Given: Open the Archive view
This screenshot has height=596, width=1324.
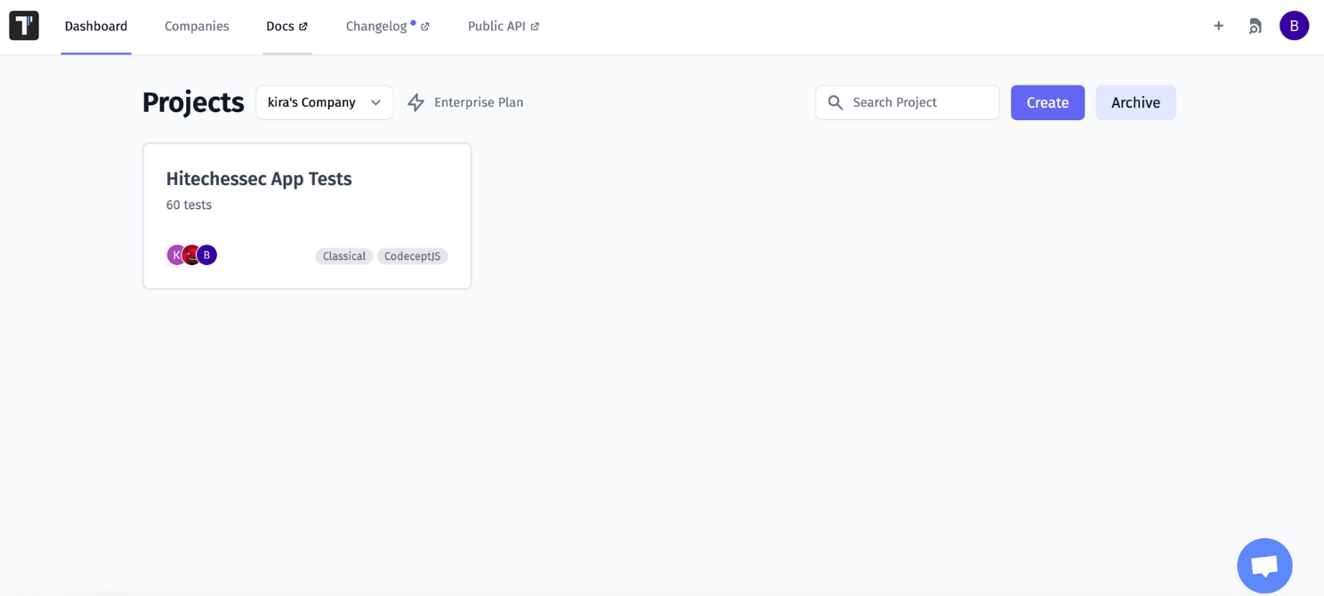Looking at the screenshot, I should [x=1135, y=102].
